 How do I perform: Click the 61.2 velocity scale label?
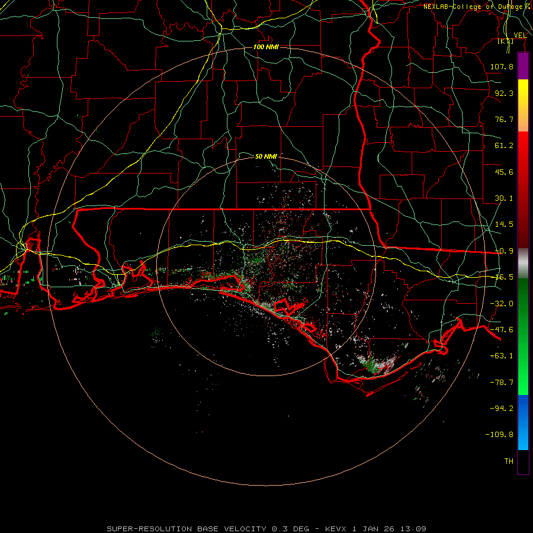point(504,146)
